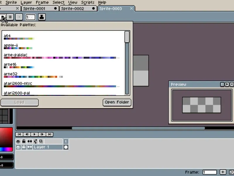Open the Frame menu
The image size is (234, 176).
point(42,2)
